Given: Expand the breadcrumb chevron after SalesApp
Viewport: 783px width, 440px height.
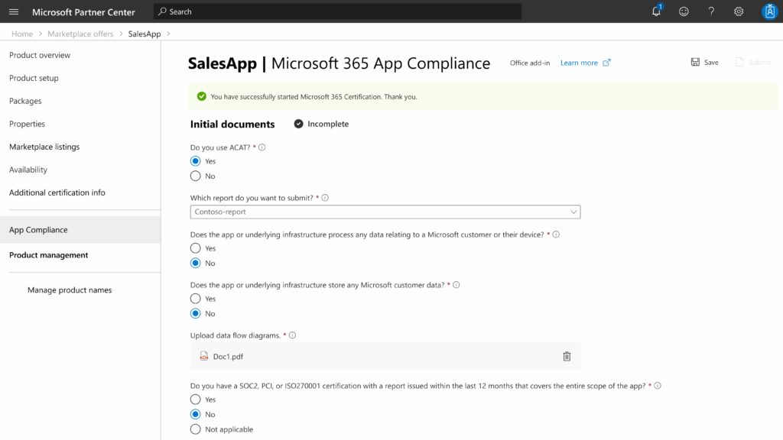Looking at the screenshot, I should coord(167,34).
